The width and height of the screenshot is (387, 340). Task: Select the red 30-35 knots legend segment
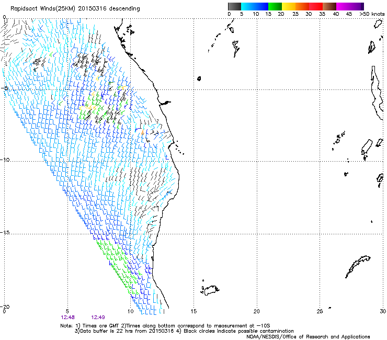tap(316, 6)
